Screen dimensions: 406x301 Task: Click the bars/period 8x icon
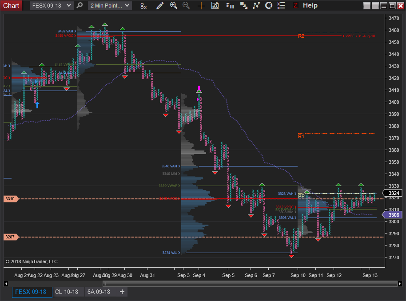click(143, 6)
